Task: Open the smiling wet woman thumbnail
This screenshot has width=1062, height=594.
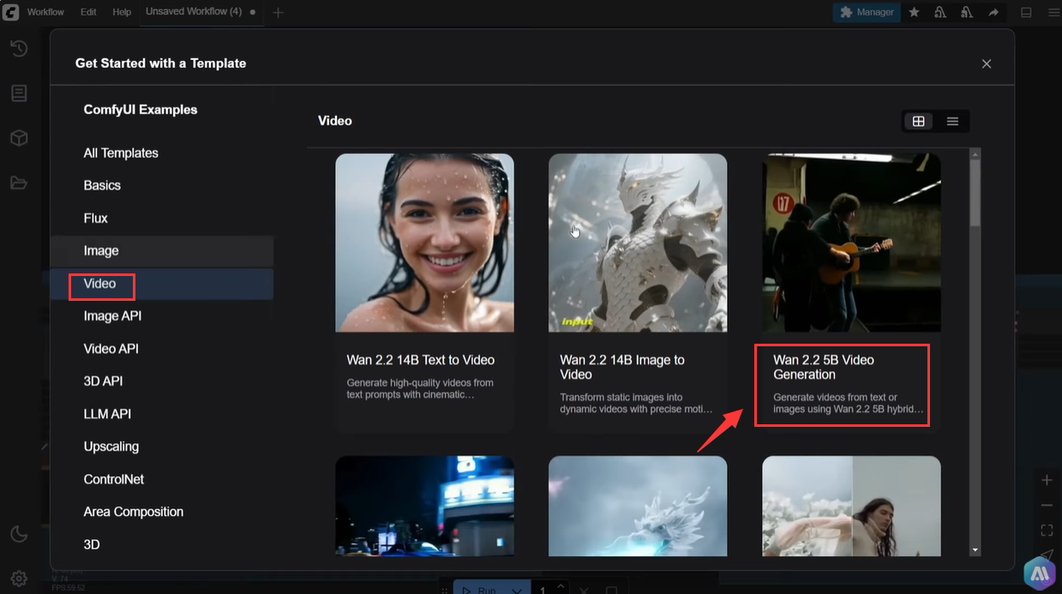Action: [x=424, y=243]
